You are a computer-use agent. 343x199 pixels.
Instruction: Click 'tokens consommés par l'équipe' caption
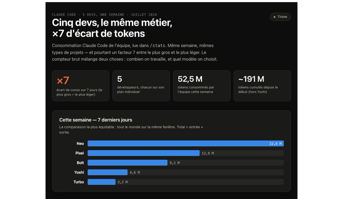196,90
